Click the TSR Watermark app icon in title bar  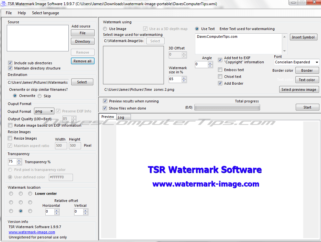click(x=4, y=4)
